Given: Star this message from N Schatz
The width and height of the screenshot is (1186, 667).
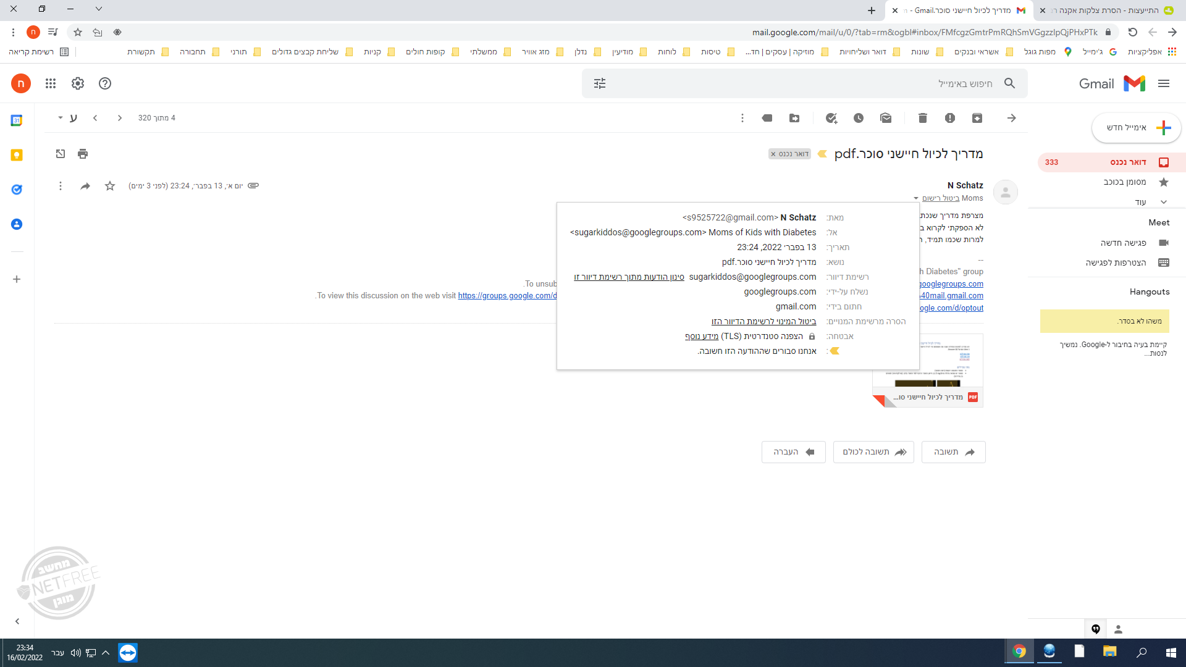Looking at the screenshot, I should [x=110, y=186].
